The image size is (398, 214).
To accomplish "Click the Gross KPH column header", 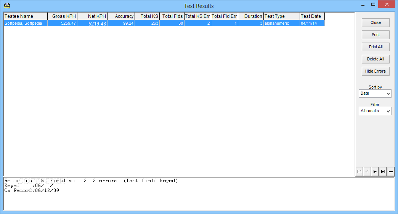I will 63,16.
